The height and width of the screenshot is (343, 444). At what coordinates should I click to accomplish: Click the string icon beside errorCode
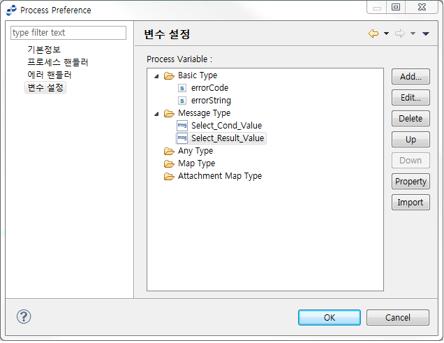click(182, 88)
